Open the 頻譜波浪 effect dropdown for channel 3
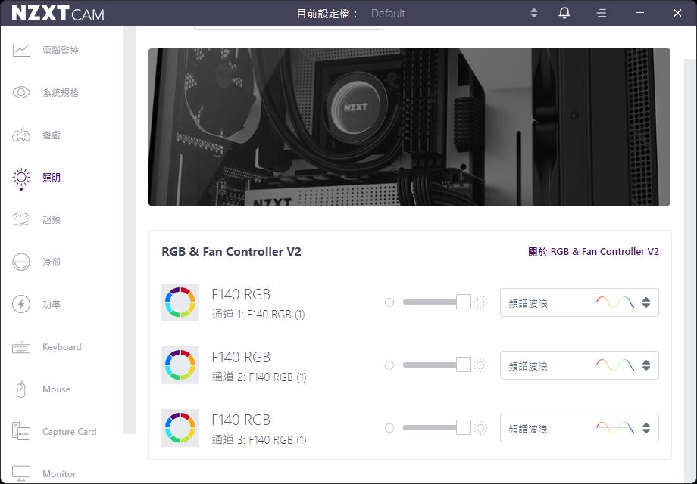Screen dimensions: 697x484 click(579, 428)
